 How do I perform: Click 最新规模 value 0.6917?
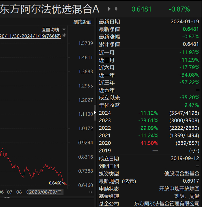tap(191, 181)
